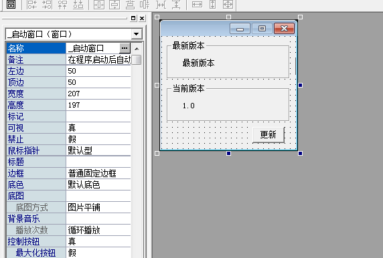Viewport: 383px width, 258px height.
Task: Select the 最新版本 group box caption
Action: 188,45
